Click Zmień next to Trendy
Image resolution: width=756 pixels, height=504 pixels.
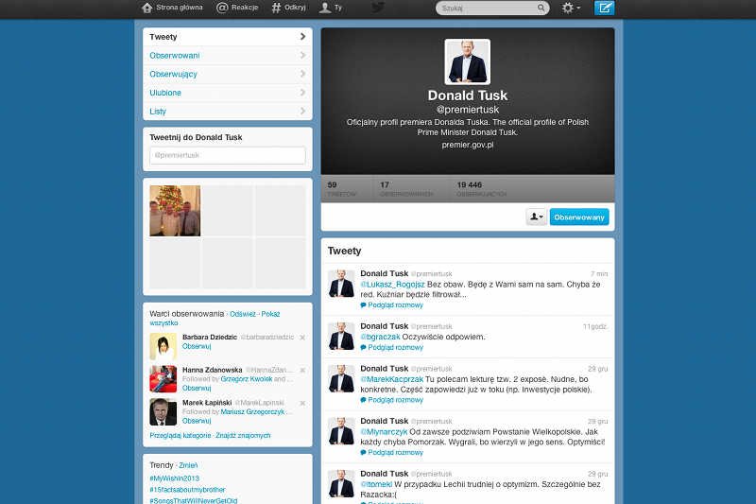click(188, 465)
